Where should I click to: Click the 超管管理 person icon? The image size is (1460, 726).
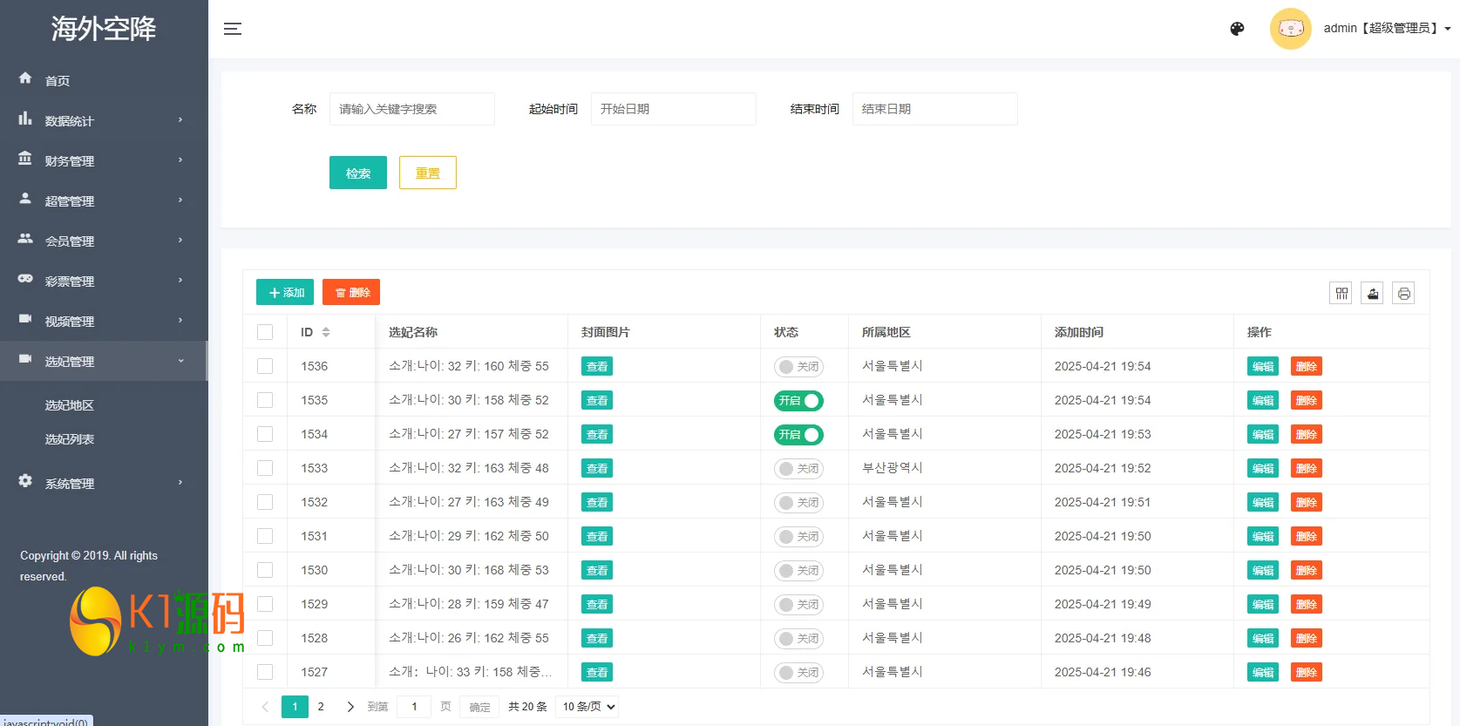tap(25, 199)
